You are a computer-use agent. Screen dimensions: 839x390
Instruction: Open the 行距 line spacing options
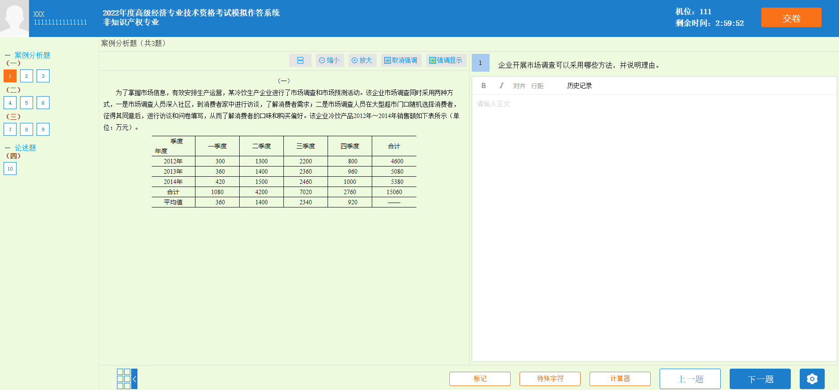537,86
